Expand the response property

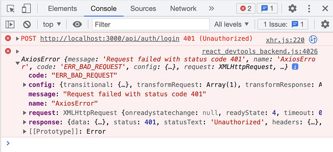point(25,122)
